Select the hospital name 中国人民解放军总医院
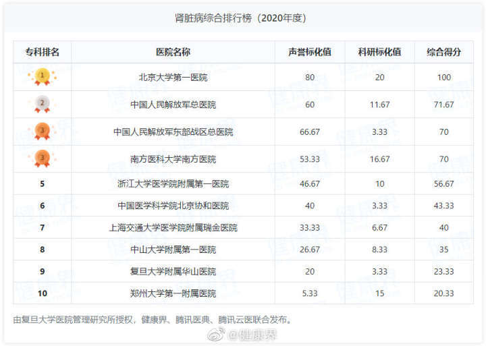Image resolution: width=486 pixels, height=346 pixels. [173, 105]
